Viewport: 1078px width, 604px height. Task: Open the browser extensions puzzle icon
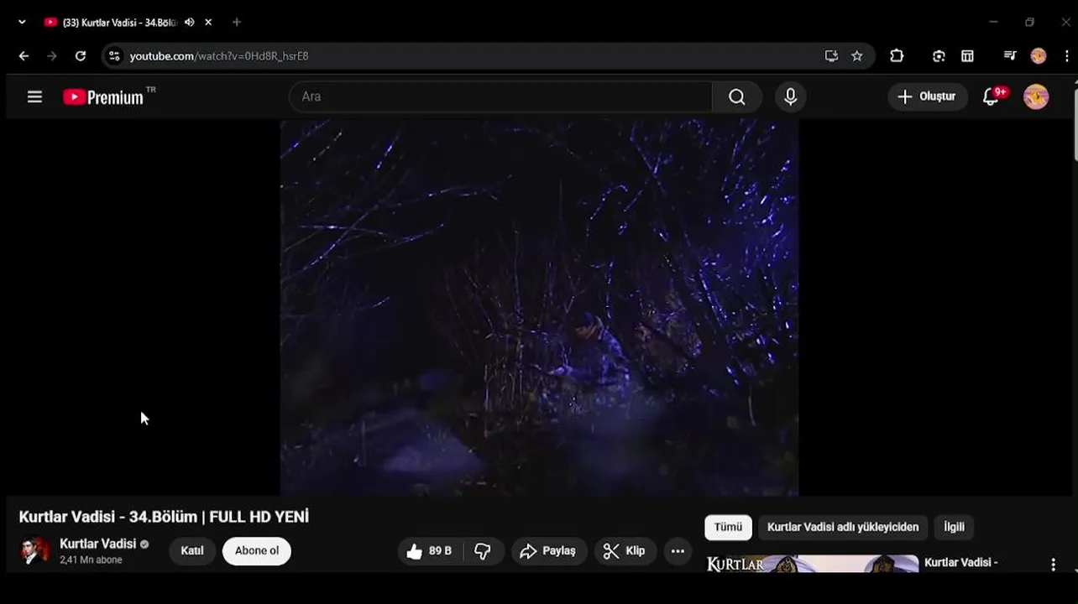point(897,56)
